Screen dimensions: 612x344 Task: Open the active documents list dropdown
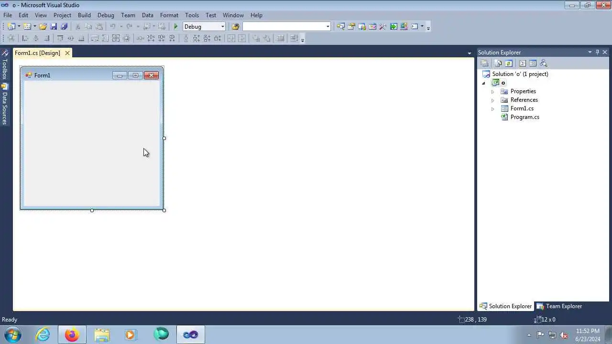[x=469, y=53]
